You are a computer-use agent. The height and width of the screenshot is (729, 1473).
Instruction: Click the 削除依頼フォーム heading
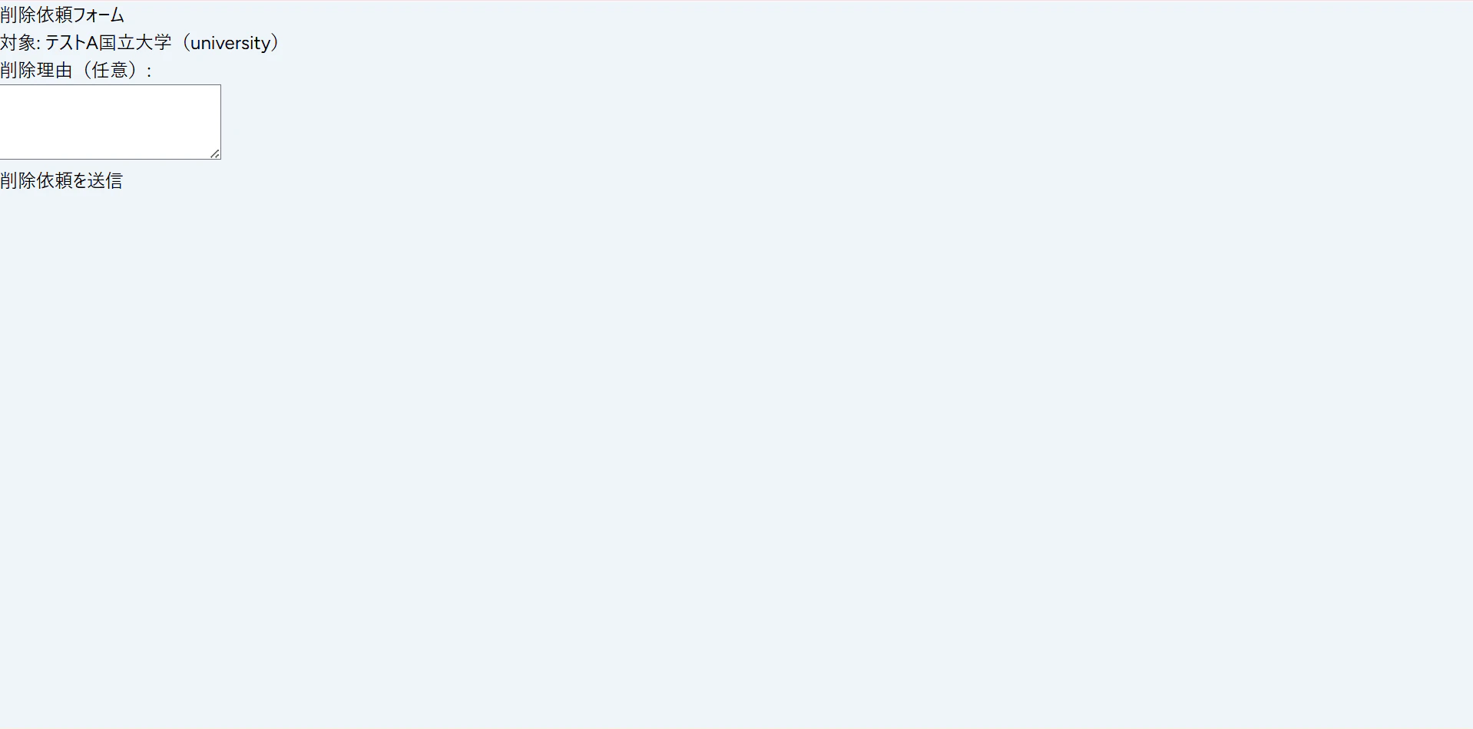pyautogui.click(x=62, y=15)
